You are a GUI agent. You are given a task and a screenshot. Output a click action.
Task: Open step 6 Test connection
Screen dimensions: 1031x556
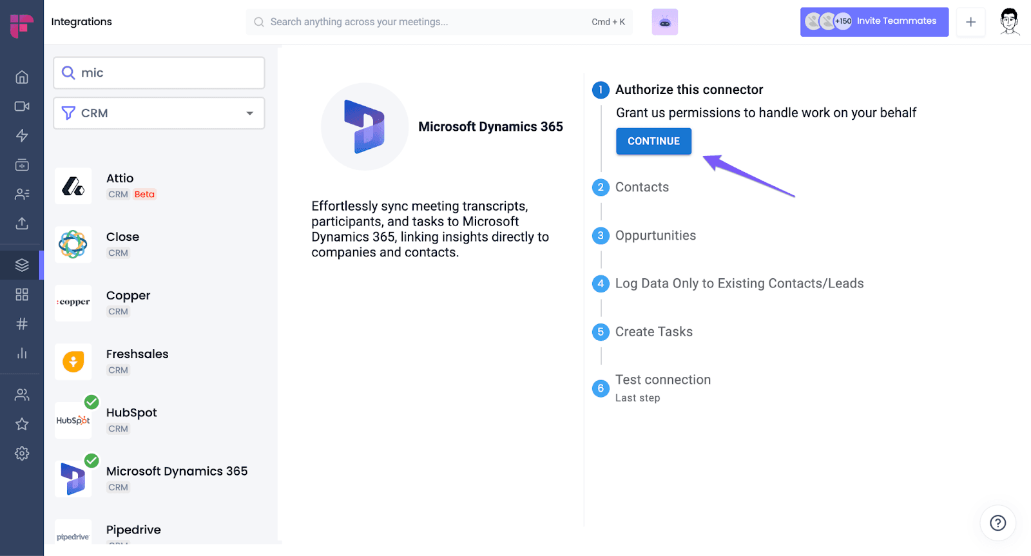click(x=662, y=379)
